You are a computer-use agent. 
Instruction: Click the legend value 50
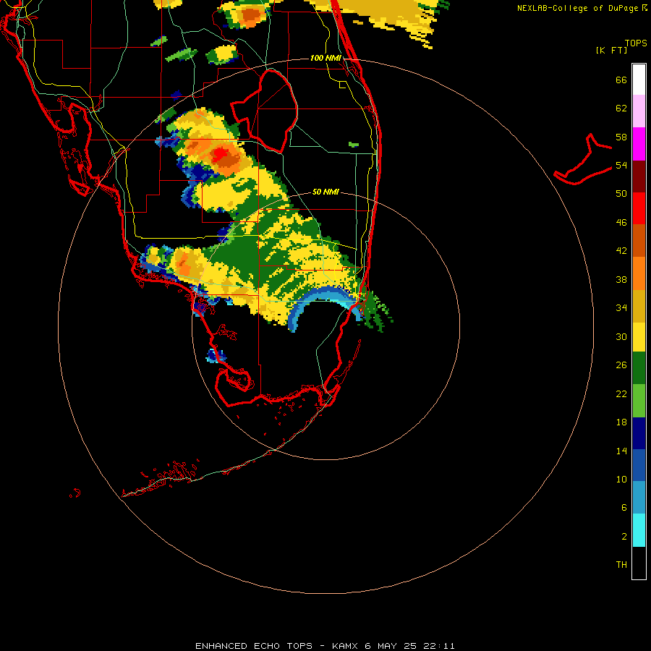pos(621,193)
